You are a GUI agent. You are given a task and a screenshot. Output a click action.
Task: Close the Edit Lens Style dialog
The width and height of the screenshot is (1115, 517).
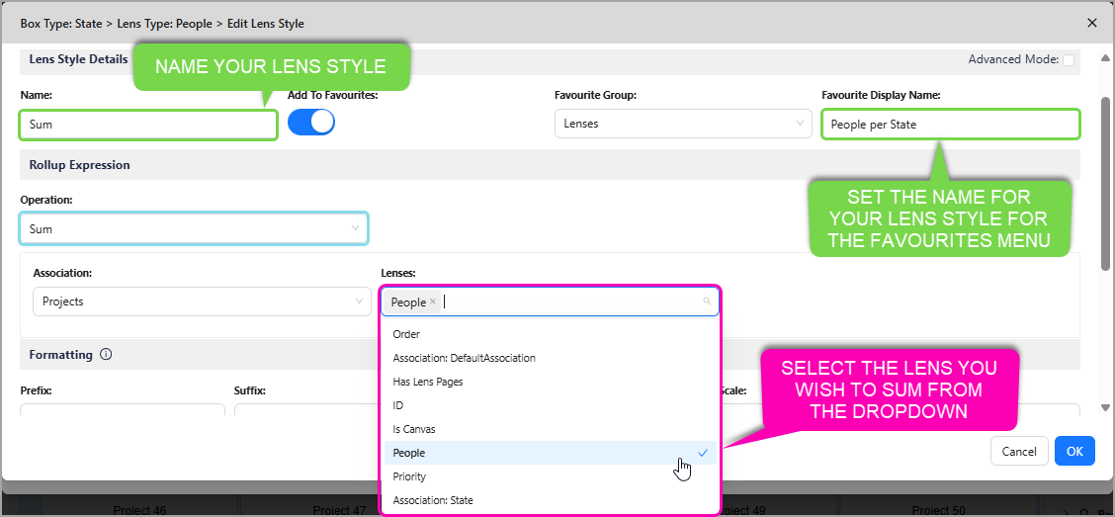[x=1091, y=22]
